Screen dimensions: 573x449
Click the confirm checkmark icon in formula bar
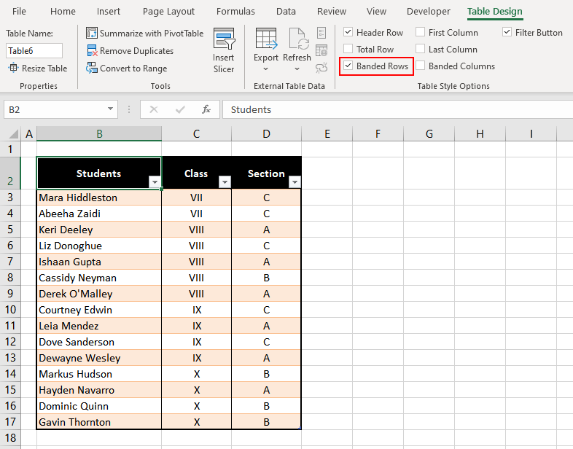point(180,109)
